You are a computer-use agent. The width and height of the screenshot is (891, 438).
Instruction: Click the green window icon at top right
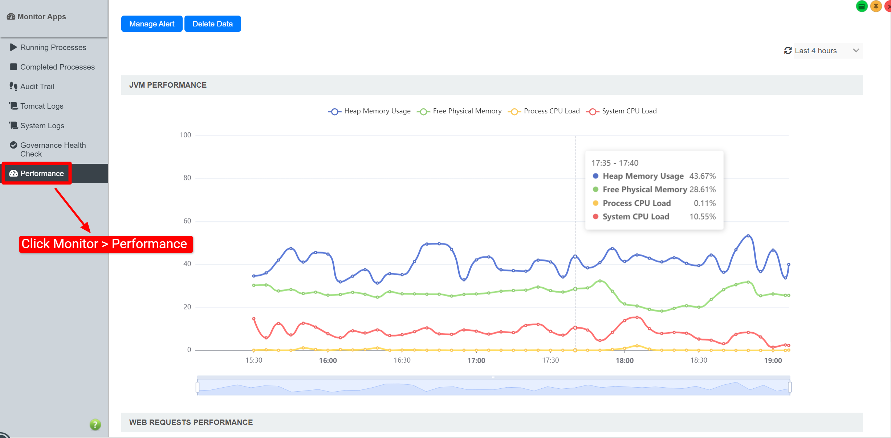coord(862,6)
